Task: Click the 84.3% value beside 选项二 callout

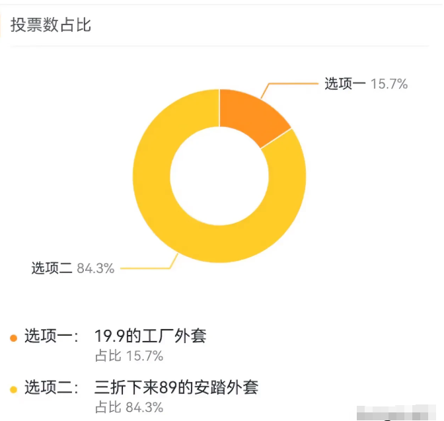Action: 96,268
